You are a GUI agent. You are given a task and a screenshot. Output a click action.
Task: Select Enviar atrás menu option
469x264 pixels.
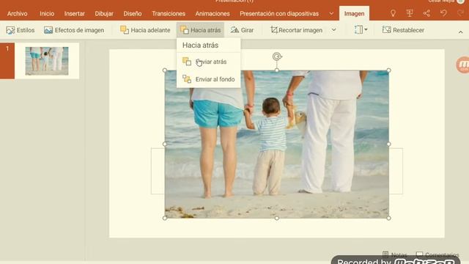(x=208, y=62)
